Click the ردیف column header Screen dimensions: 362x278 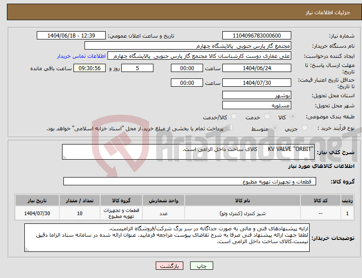click(347, 200)
